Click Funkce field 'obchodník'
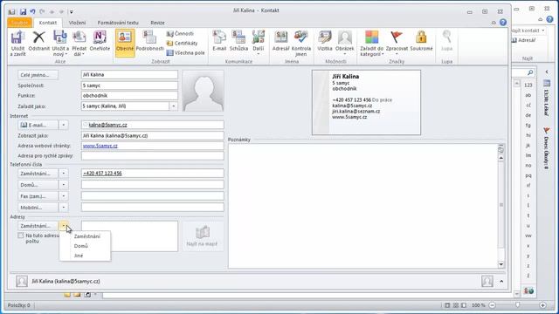This screenshot has height=314, width=559. [x=129, y=96]
